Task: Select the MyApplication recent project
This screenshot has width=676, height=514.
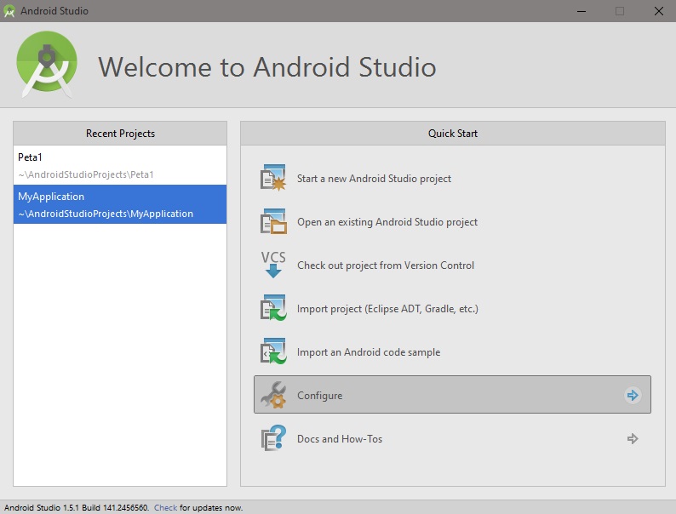Action: [x=120, y=204]
